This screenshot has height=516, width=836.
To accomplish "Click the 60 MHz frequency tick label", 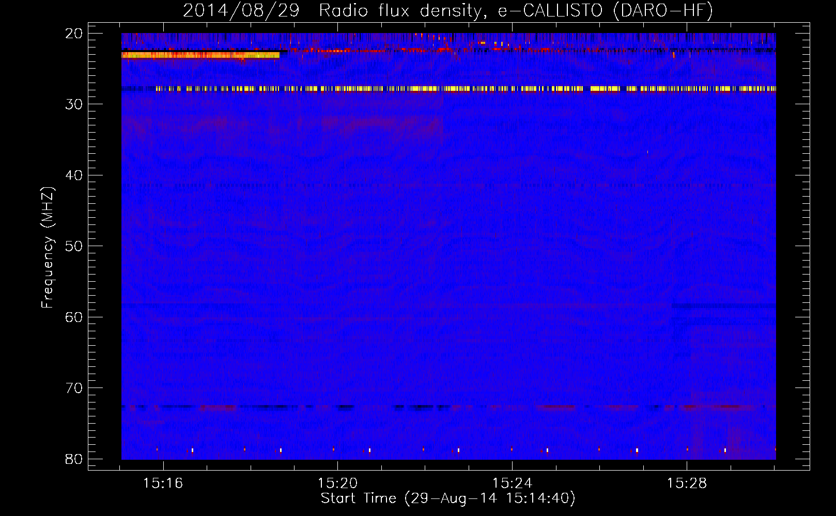I will tap(74, 317).
